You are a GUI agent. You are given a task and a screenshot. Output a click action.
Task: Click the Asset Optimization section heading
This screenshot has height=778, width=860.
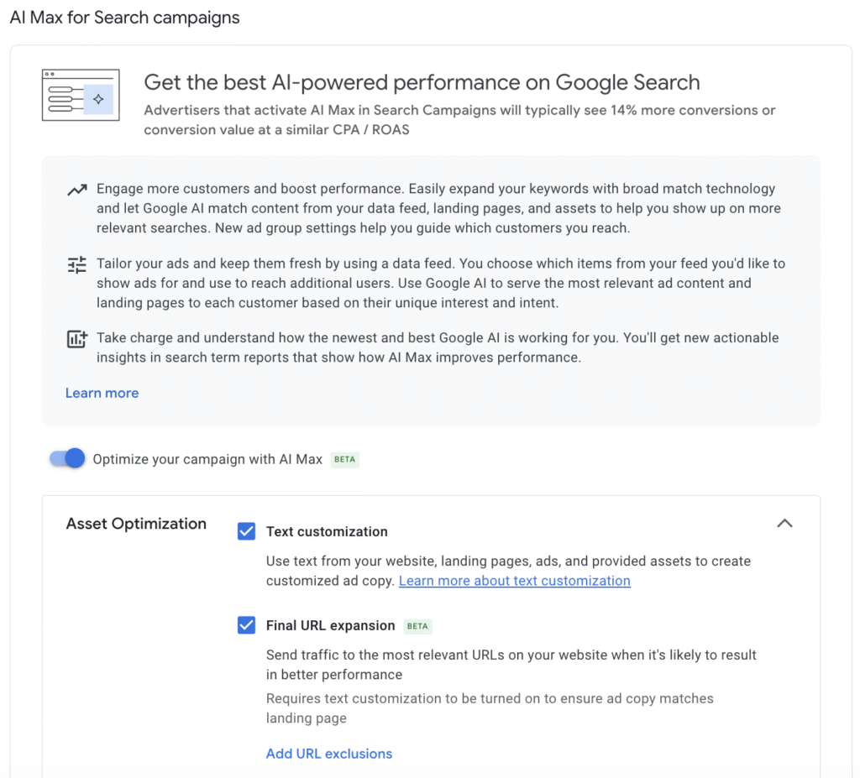[136, 524]
